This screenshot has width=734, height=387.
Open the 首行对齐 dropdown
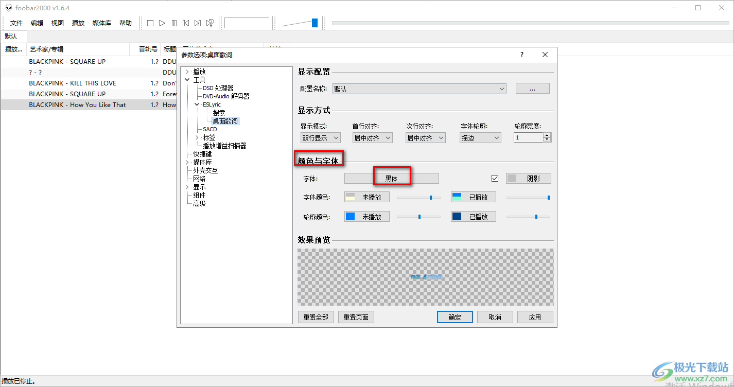pyautogui.click(x=373, y=138)
